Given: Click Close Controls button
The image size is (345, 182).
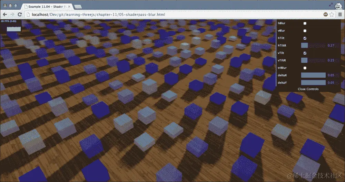Looking at the screenshot, I should (308, 89).
